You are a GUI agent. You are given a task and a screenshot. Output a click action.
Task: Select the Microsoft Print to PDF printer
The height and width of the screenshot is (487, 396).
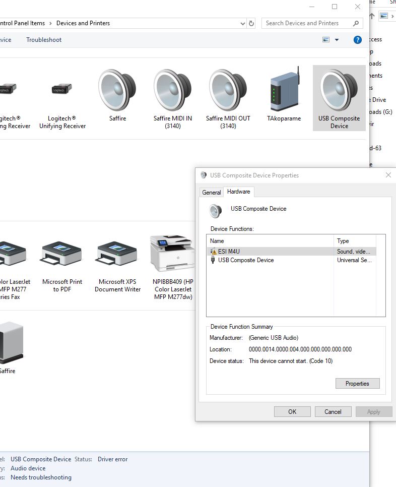[62, 253]
